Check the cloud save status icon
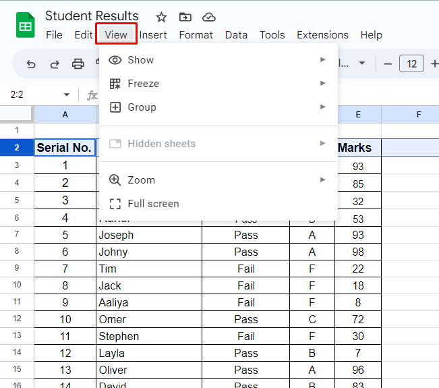This screenshot has height=388, width=439. pos(209,17)
